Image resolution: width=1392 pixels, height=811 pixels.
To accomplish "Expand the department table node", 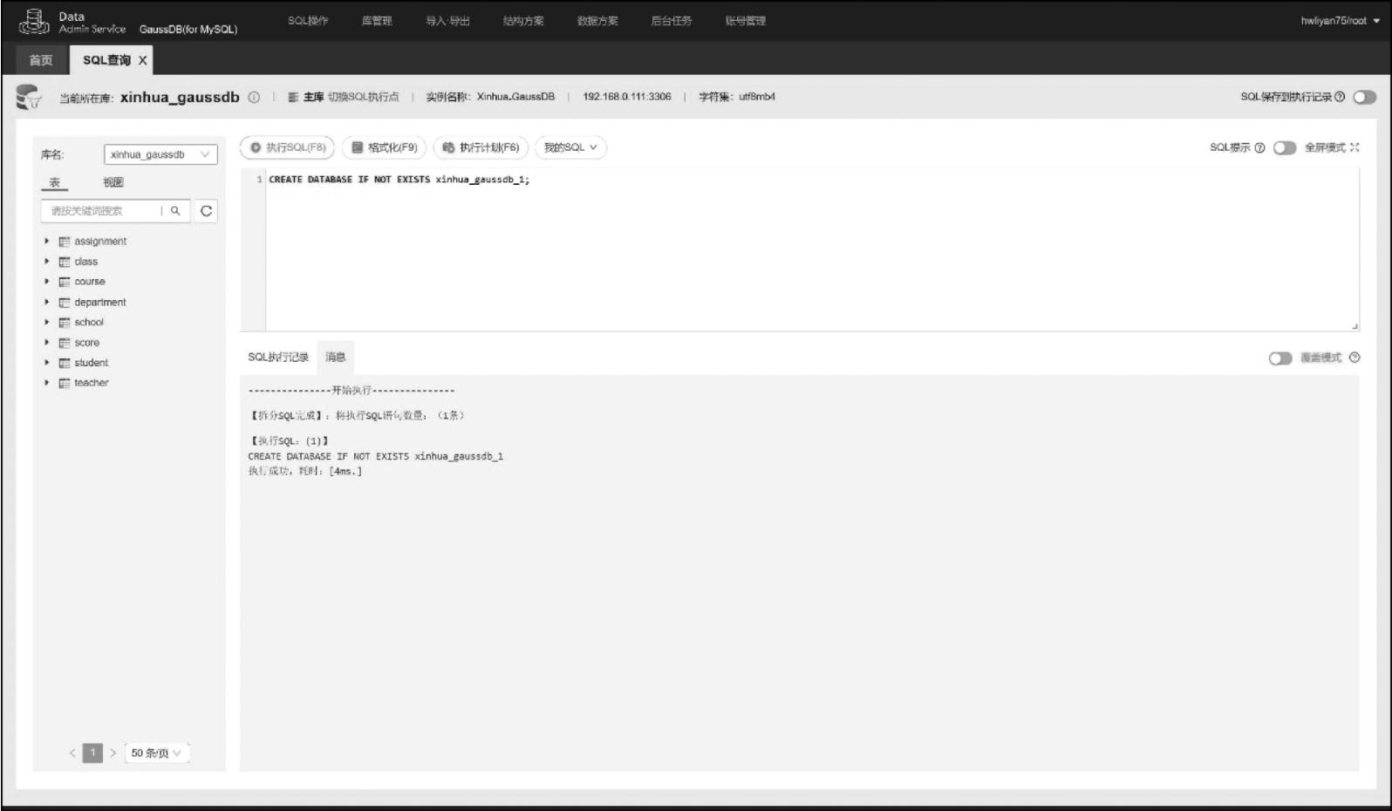I will pos(47,302).
